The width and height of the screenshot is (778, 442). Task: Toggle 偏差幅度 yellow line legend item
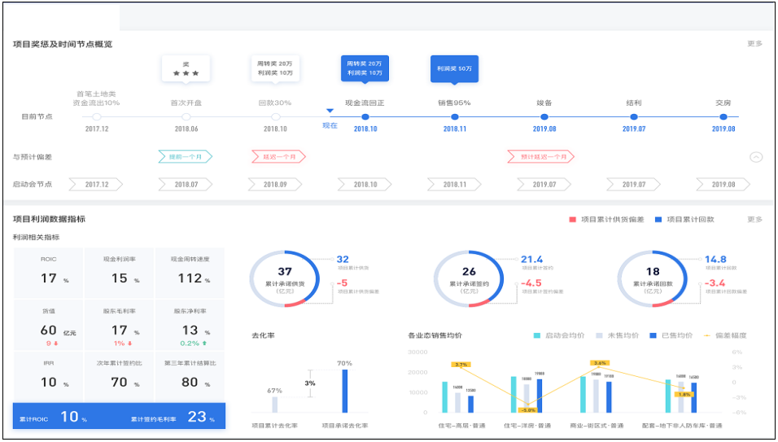pos(725,336)
